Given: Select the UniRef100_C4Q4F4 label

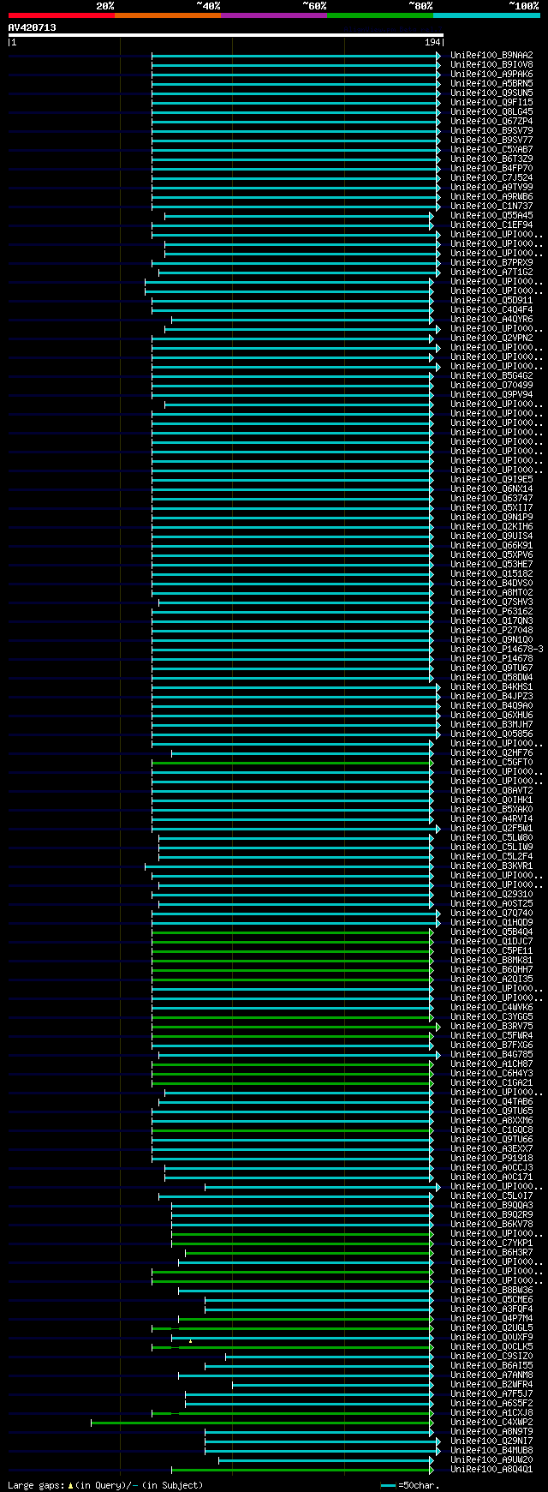Looking at the screenshot, I should click(x=491, y=309).
